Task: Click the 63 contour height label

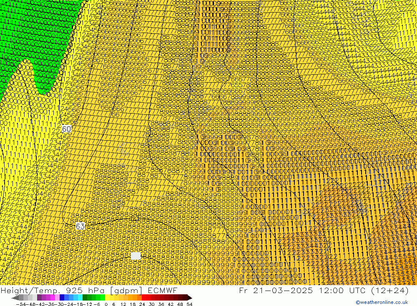Action: (x=80, y=226)
